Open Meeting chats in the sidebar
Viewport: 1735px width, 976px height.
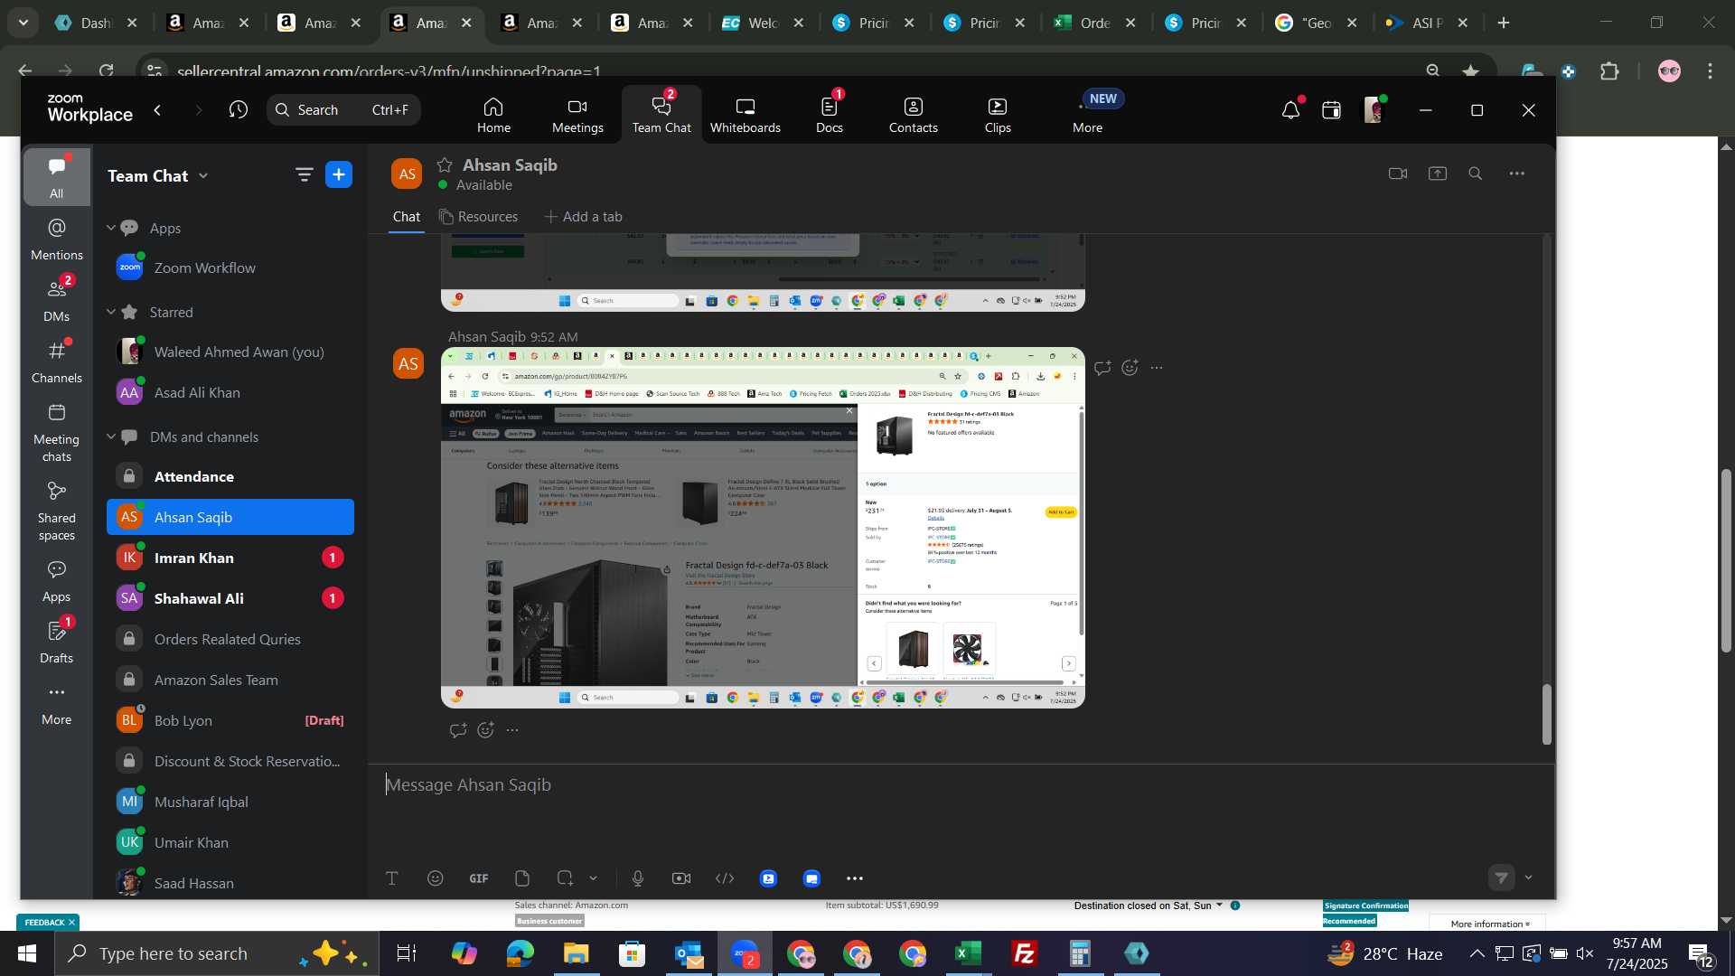[56, 432]
